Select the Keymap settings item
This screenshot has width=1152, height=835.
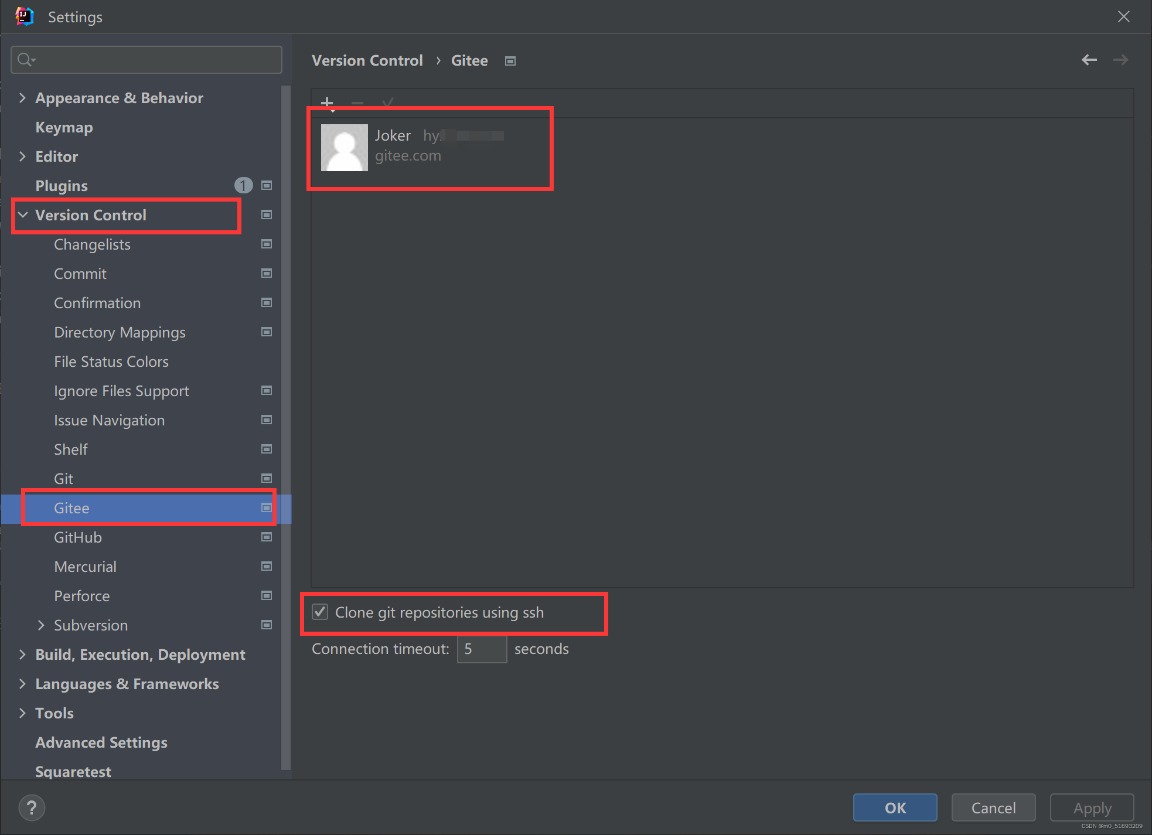tap(64, 127)
